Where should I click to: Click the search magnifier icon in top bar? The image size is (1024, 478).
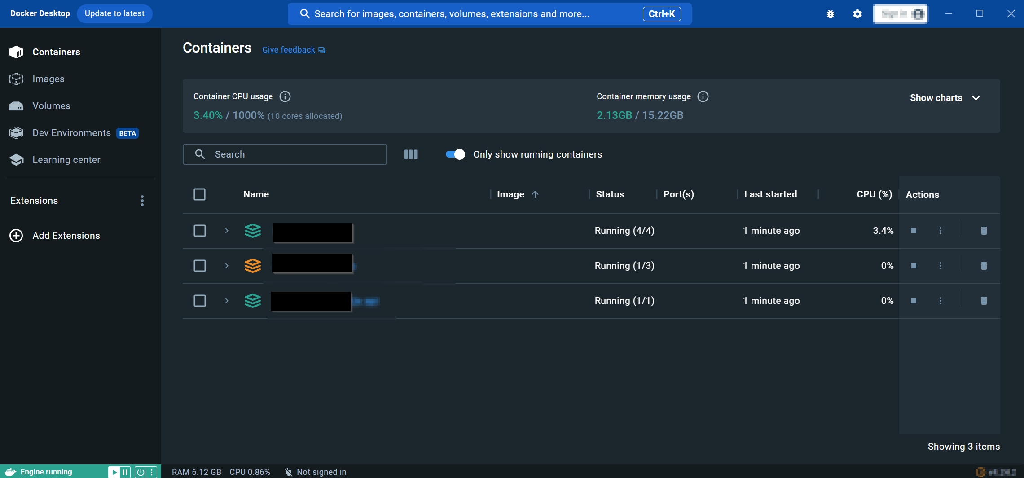(305, 14)
